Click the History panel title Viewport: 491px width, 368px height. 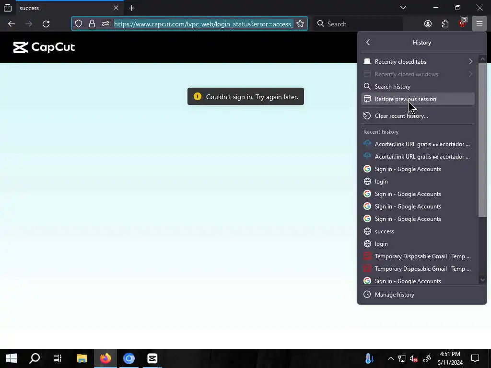(422, 43)
